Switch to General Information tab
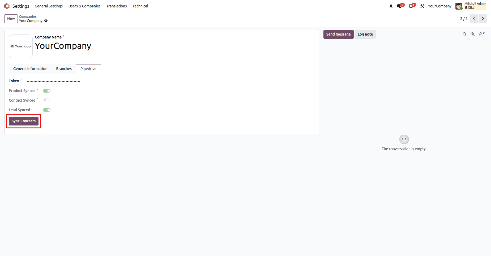The width and height of the screenshot is (491, 256). click(30, 69)
